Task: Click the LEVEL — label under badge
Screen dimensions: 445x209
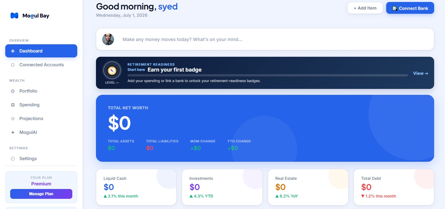Action: click(112, 83)
